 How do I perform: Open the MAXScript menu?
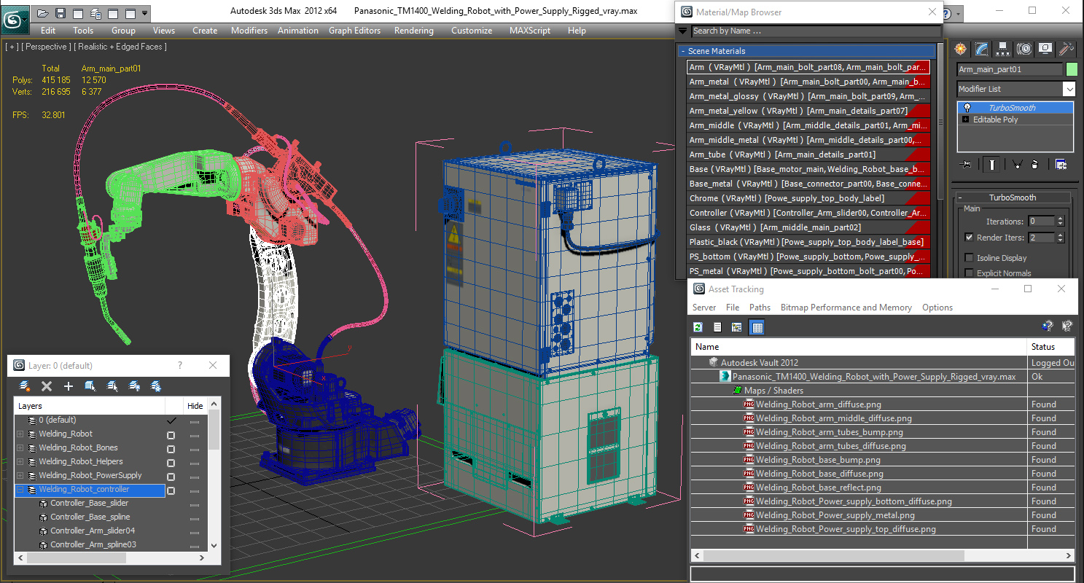530,31
